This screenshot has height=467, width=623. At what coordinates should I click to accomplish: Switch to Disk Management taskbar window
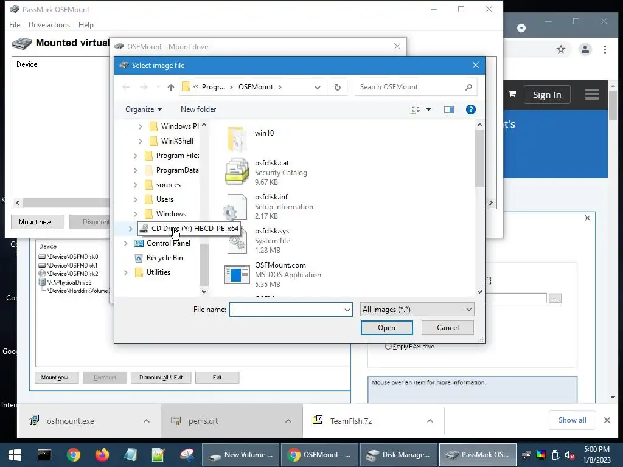click(x=399, y=455)
